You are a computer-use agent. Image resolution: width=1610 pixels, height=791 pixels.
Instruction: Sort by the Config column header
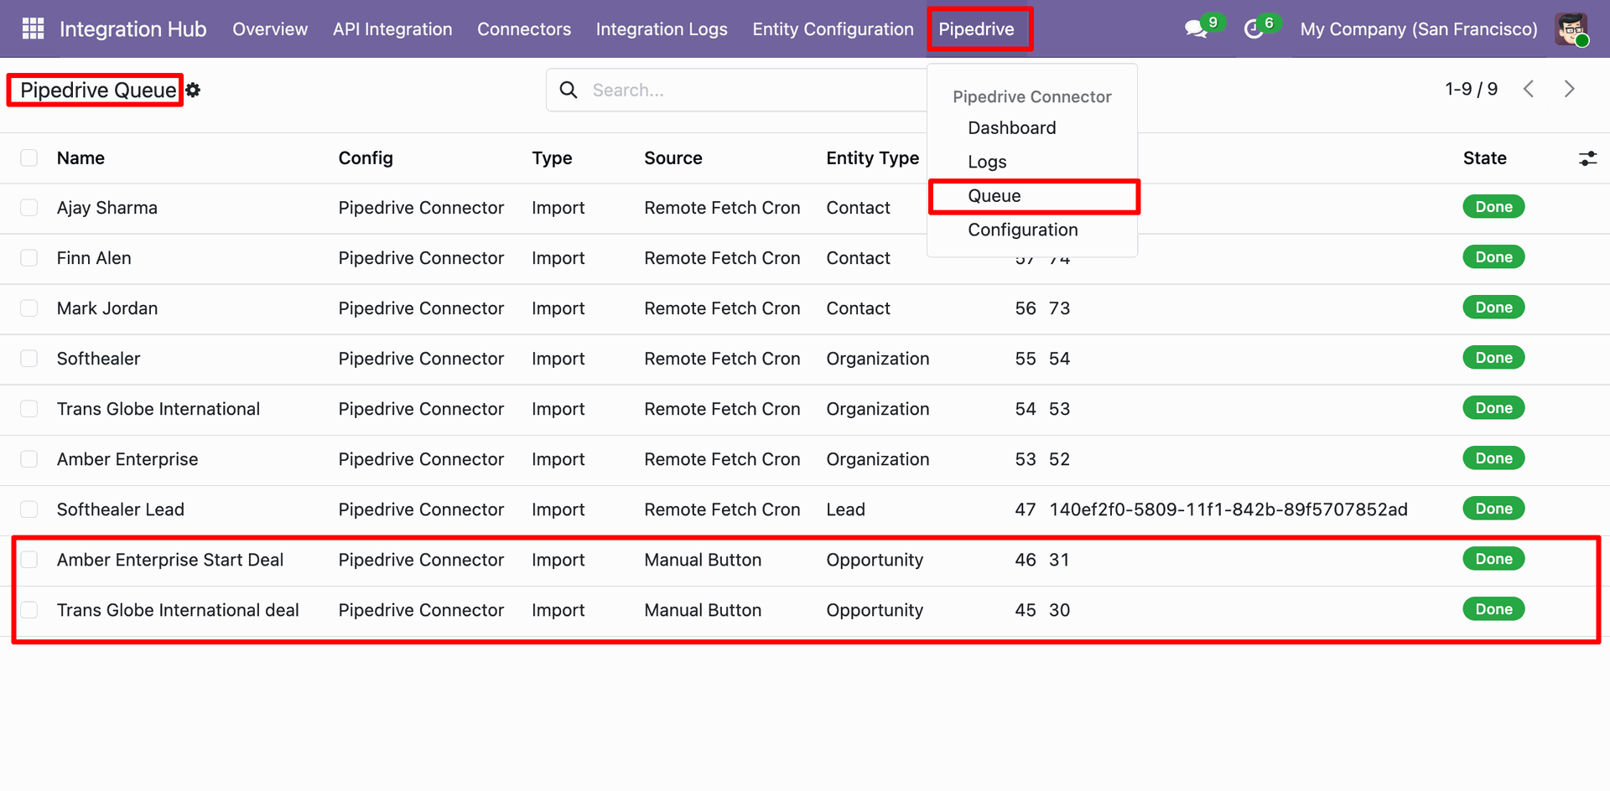366,158
